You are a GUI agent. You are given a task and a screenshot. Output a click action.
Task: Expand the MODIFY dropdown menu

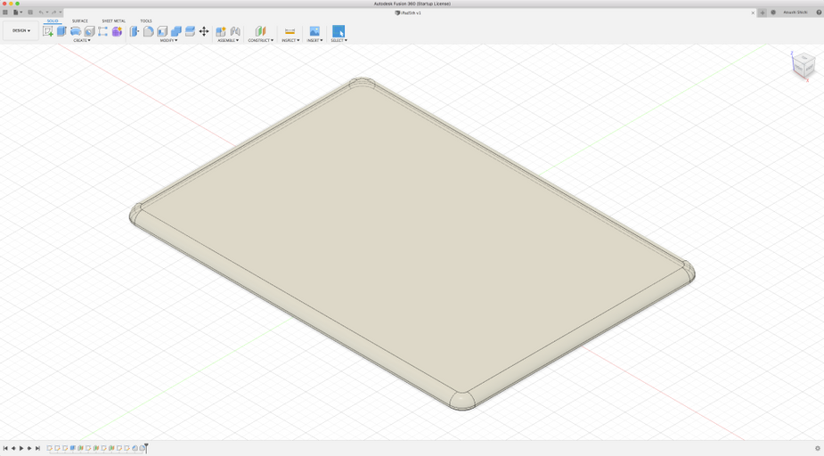tap(168, 41)
